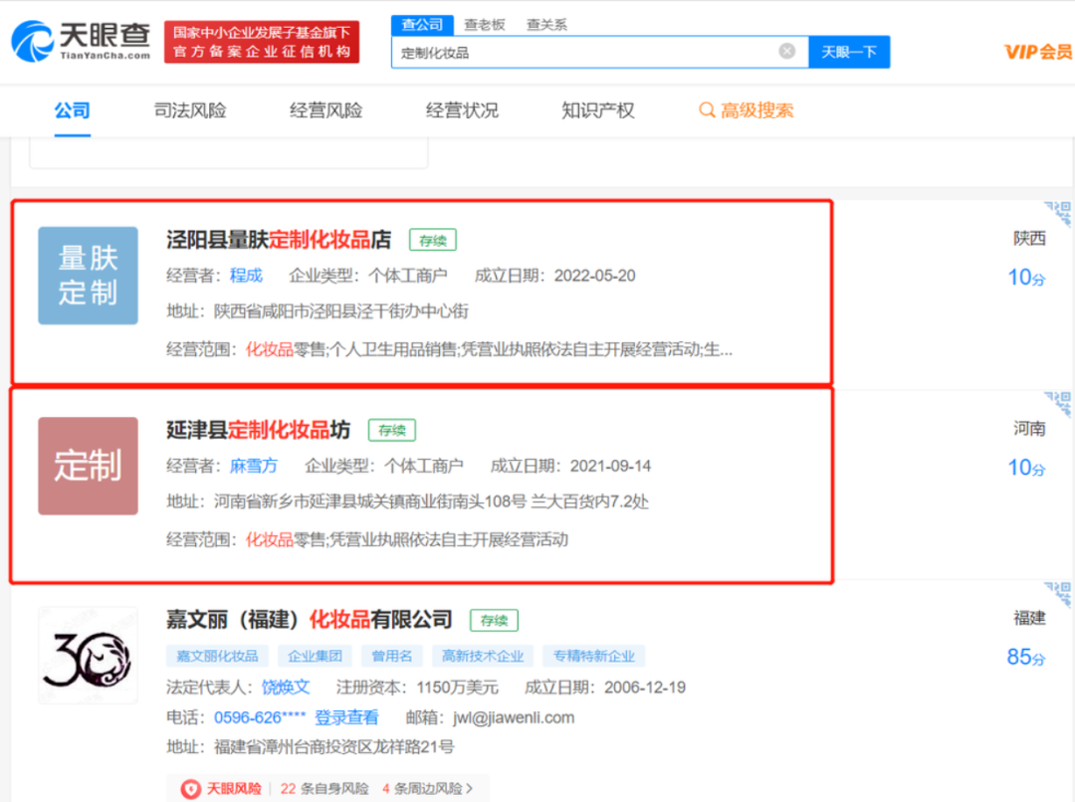
Task: Click the 福建 region label
Action: click(1029, 618)
